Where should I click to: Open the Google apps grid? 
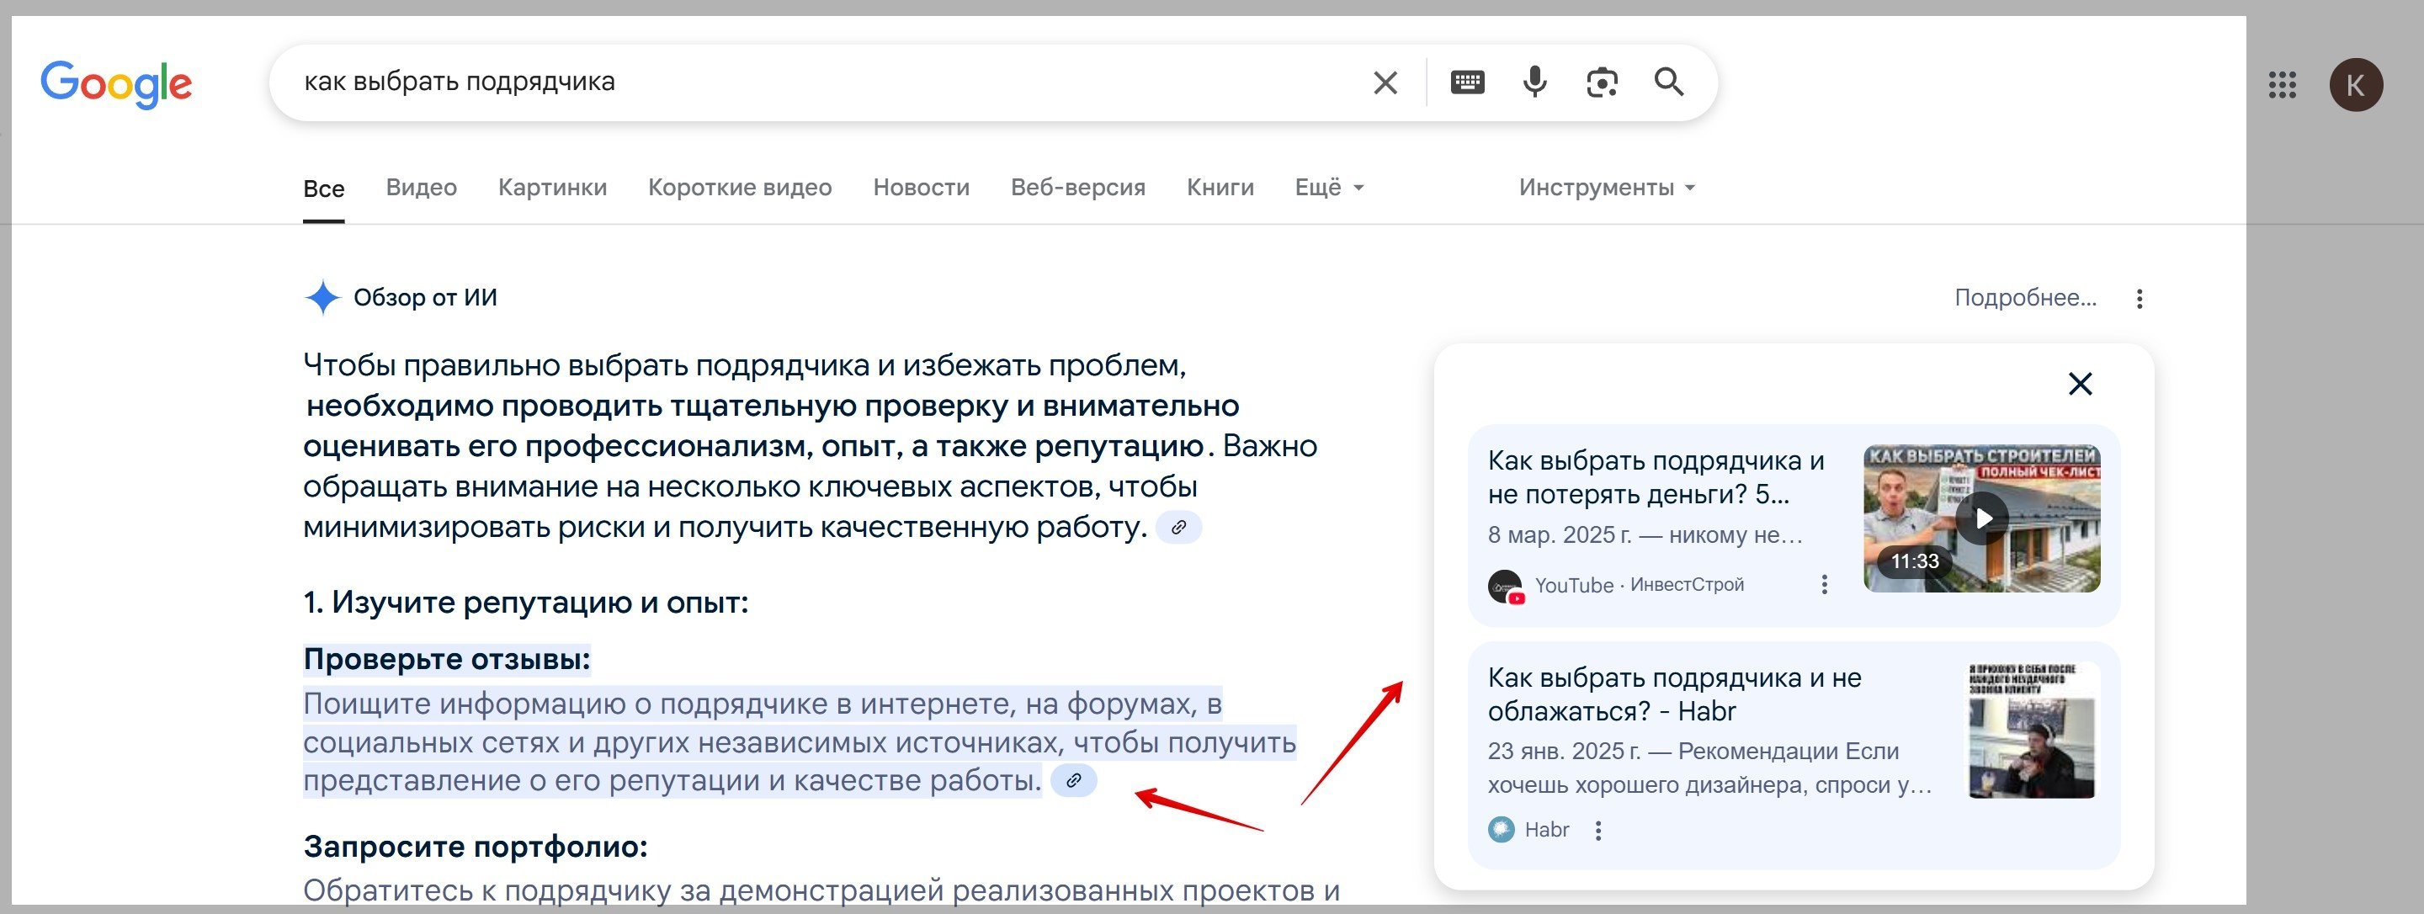tap(2282, 85)
